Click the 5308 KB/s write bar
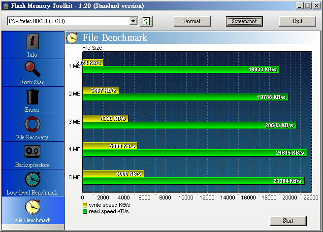Image resolution: width=323 pixels, height=232 pixels. 110,146
